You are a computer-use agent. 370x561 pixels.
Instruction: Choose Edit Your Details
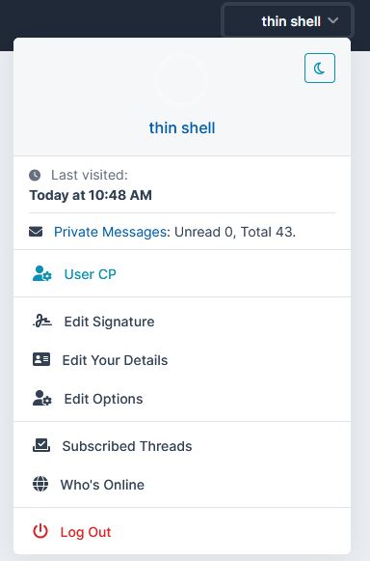click(x=182, y=360)
